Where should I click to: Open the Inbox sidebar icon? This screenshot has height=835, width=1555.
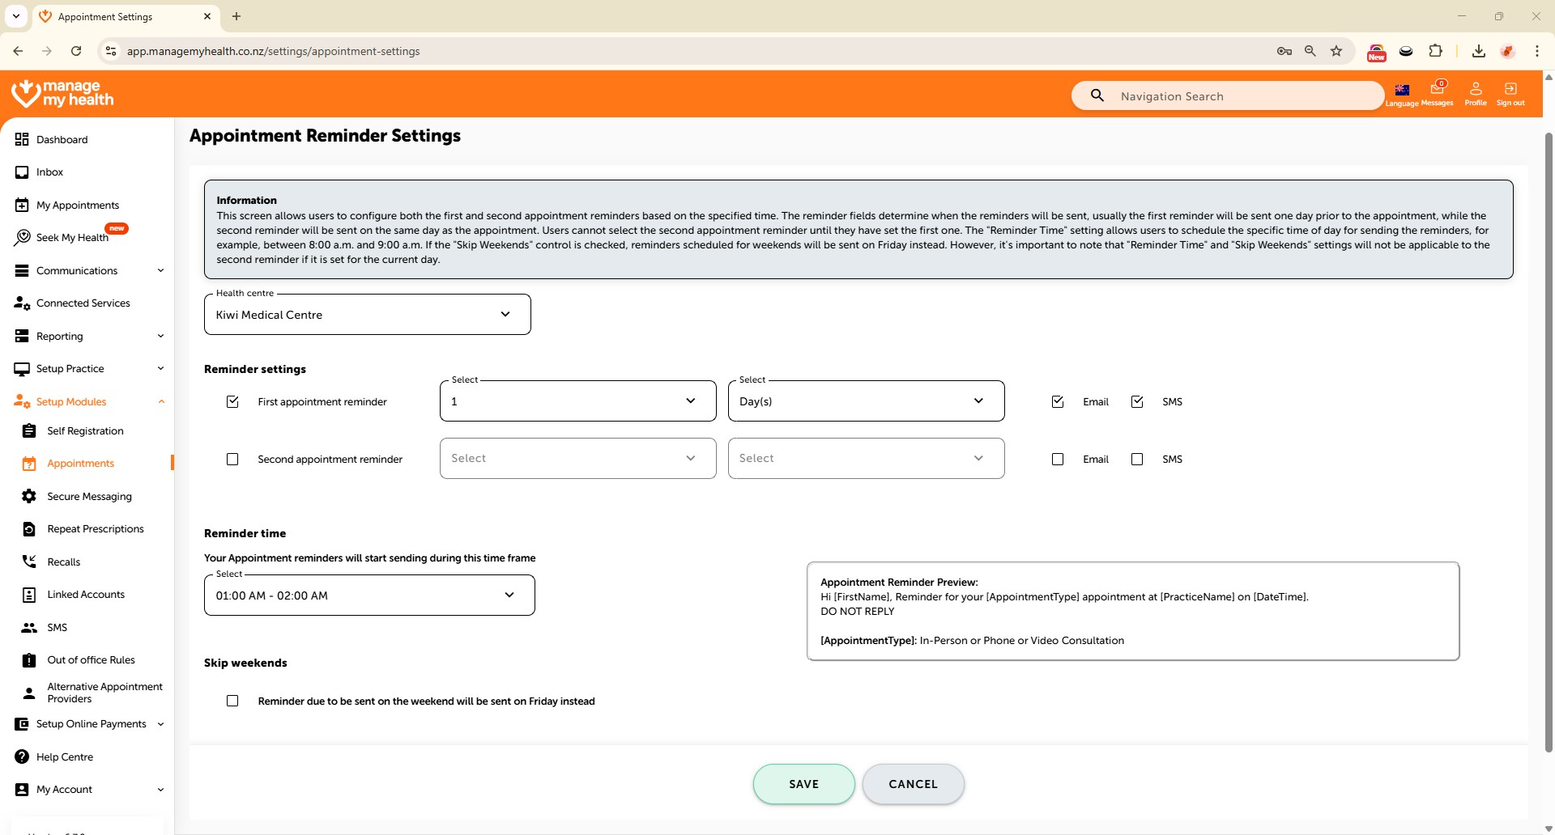pos(22,172)
